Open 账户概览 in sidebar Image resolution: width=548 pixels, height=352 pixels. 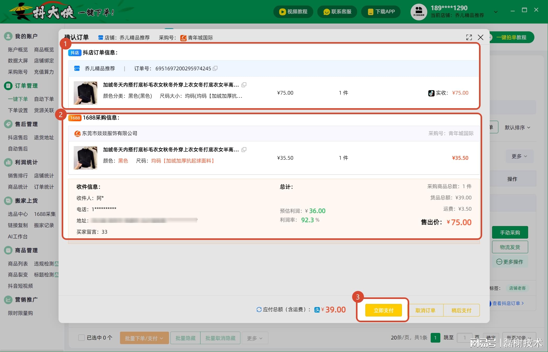pos(18,50)
